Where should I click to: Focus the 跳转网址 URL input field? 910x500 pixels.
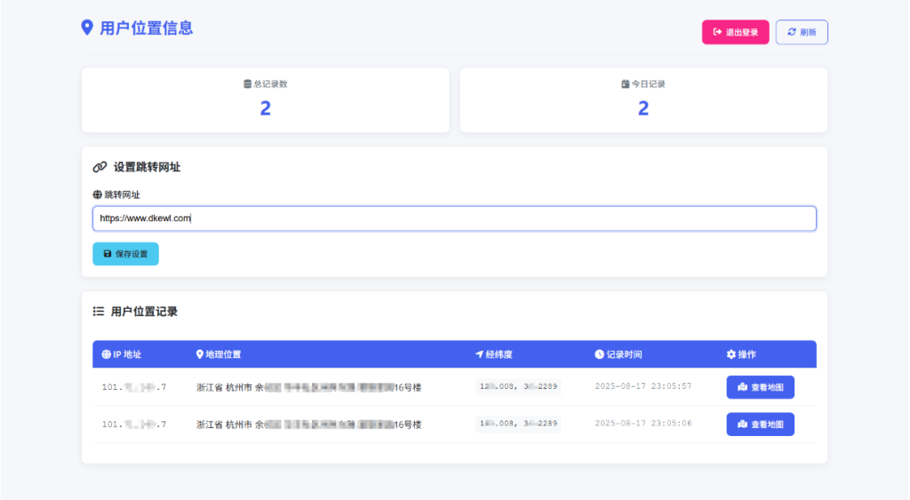[x=454, y=218]
